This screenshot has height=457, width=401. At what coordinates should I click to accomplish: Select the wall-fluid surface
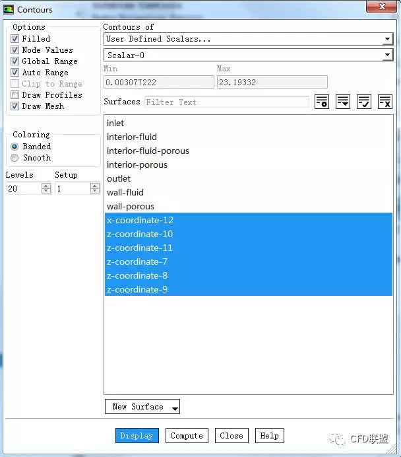coord(248,192)
